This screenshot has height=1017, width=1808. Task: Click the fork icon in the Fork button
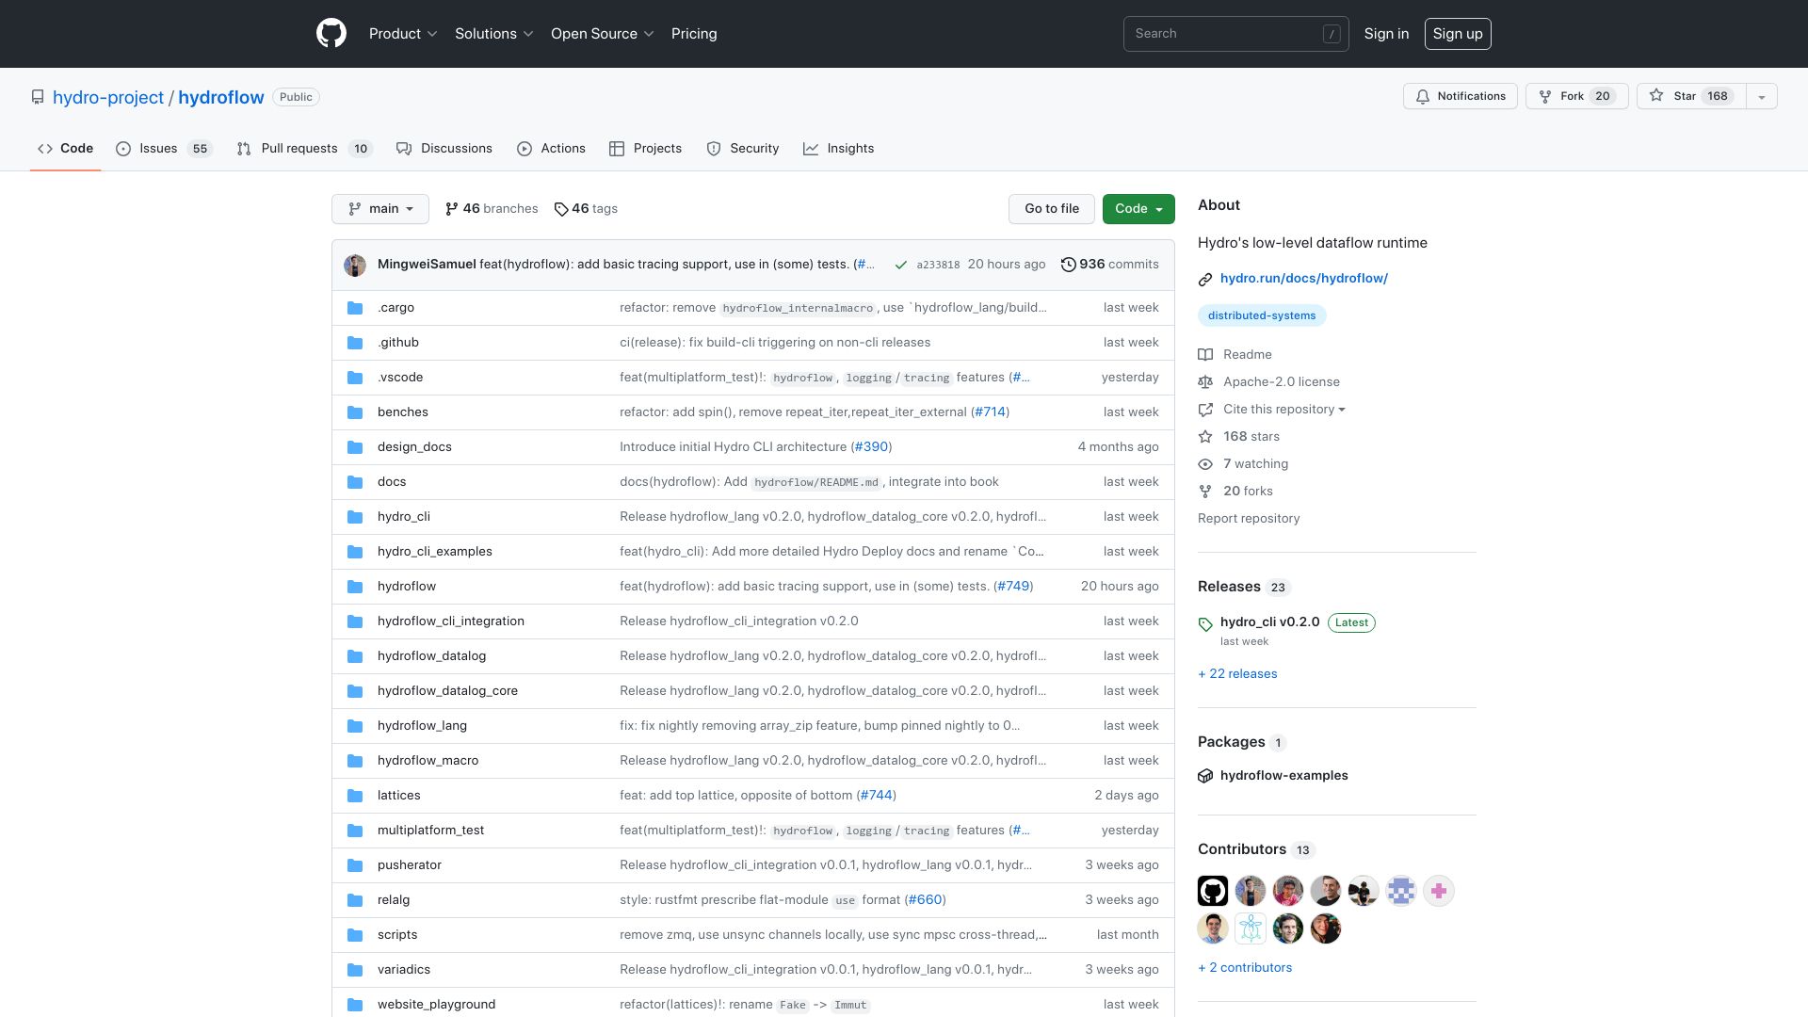click(x=1545, y=96)
